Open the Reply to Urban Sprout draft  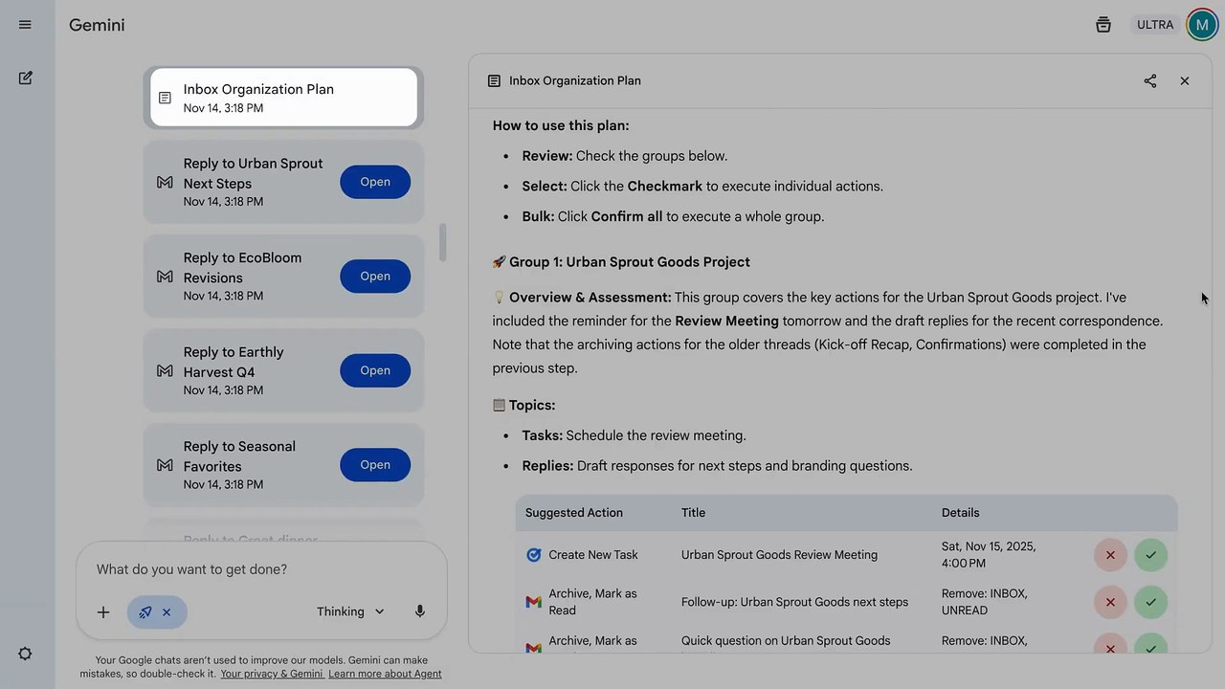pyautogui.click(x=375, y=182)
